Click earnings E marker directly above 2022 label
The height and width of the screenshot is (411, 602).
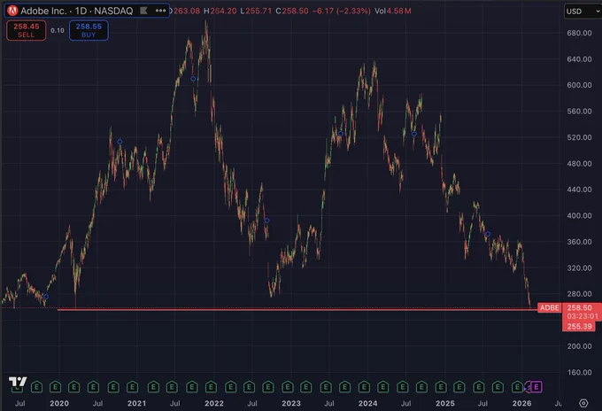[211, 386]
